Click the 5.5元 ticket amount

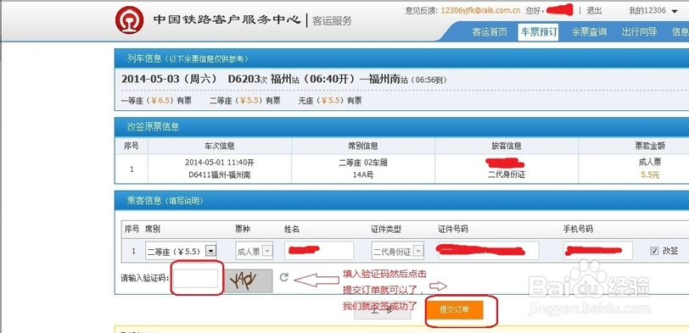tap(649, 175)
